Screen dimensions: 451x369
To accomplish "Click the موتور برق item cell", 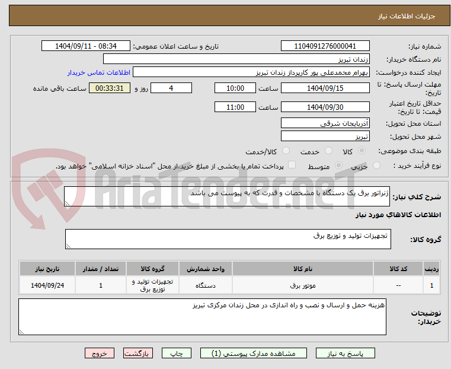I will click(x=303, y=285).
